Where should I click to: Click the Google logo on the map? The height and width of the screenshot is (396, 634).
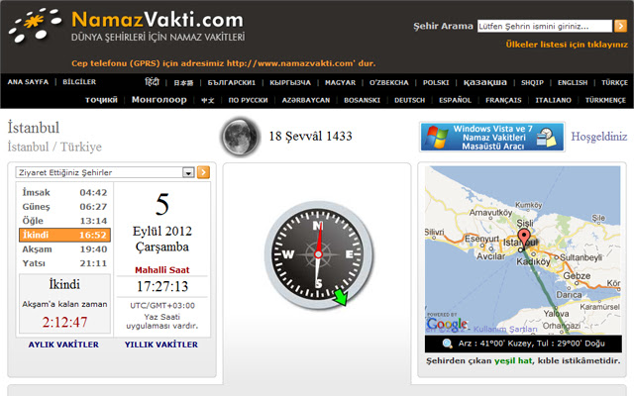[x=447, y=324]
